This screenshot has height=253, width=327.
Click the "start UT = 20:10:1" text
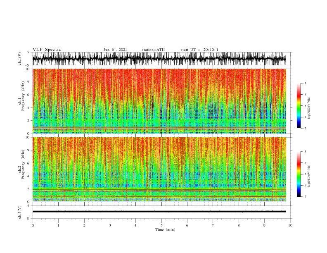(x=199, y=50)
